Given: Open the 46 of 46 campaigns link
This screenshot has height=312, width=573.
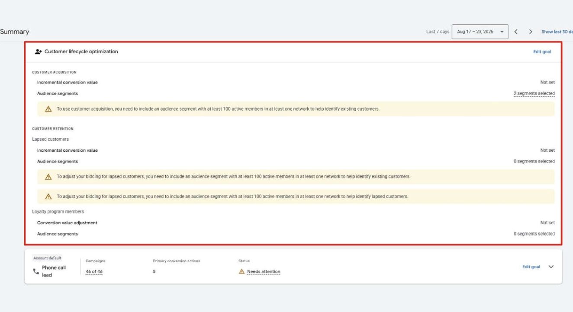Looking at the screenshot, I should (x=94, y=272).
